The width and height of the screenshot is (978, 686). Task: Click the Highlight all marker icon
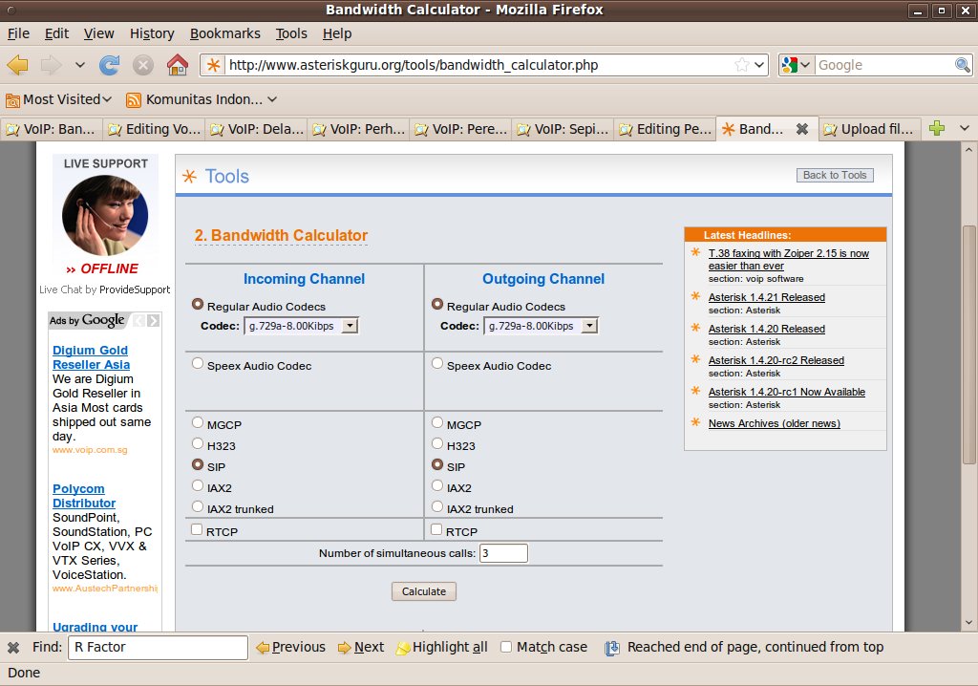pyautogui.click(x=403, y=648)
